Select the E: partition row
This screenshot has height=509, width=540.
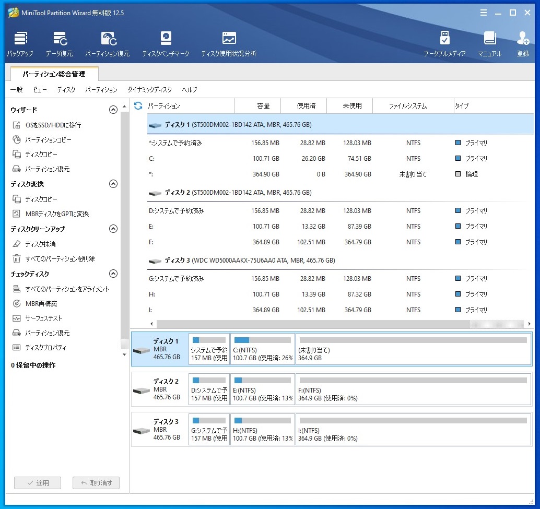(341, 226)
